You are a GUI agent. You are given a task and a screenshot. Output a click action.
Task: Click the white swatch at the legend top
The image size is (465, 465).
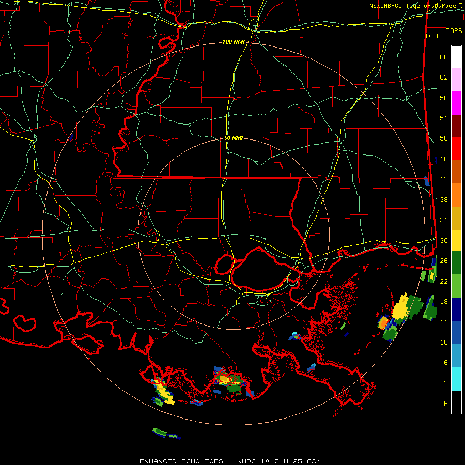(x=456, y=57)
